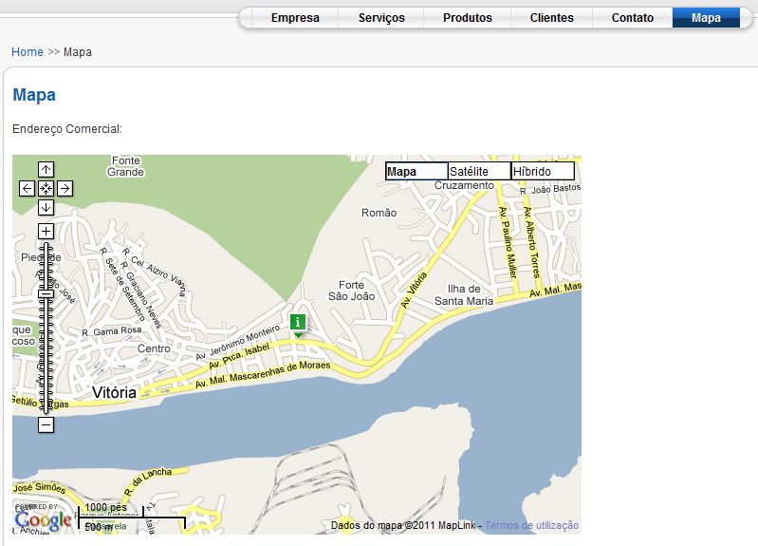The width and height of the screenshot is (758, 546).
Task: Click the Av. Alberto Torres label
Action: click(x=532, y=242)
